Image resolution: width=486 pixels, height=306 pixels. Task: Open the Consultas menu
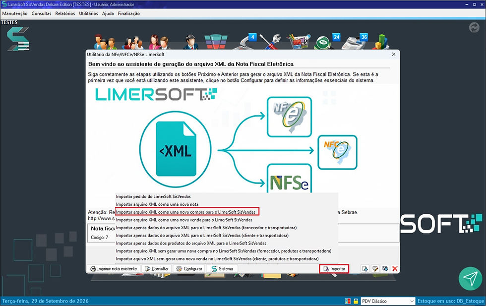(41, 14)
